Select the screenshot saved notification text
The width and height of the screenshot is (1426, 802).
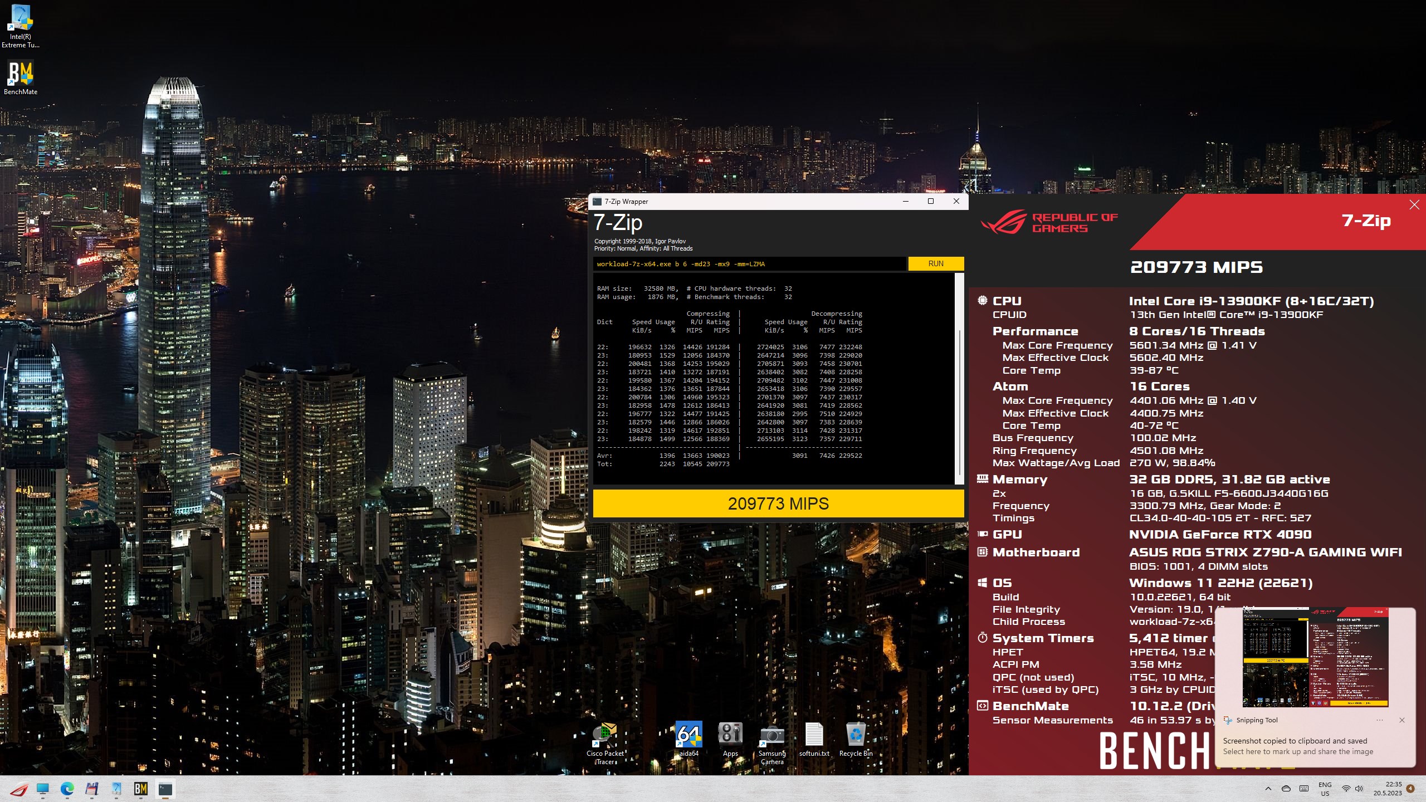(x=1295, y=741)
